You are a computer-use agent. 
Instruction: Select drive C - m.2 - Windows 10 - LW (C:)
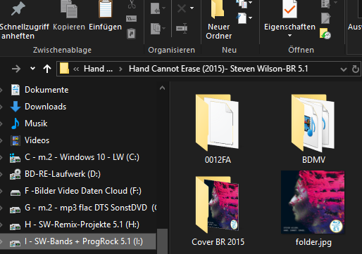coord(82,157)
